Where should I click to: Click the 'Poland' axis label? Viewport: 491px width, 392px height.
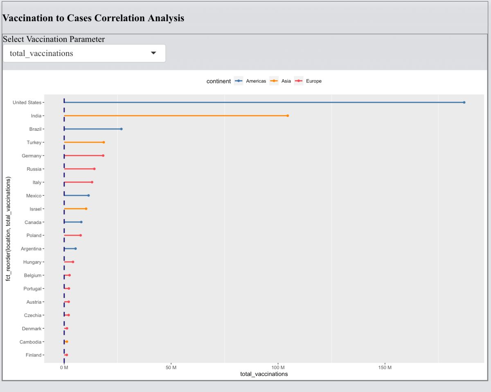34,235
